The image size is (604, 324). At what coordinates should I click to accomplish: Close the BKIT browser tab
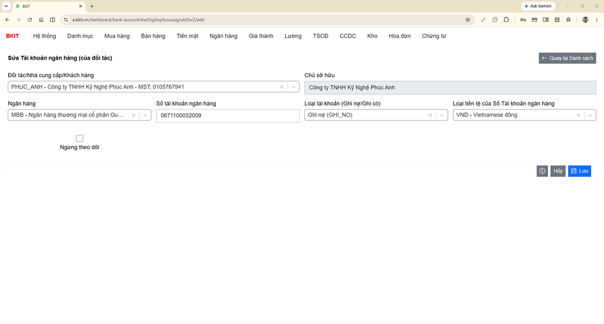coord(80,6)
